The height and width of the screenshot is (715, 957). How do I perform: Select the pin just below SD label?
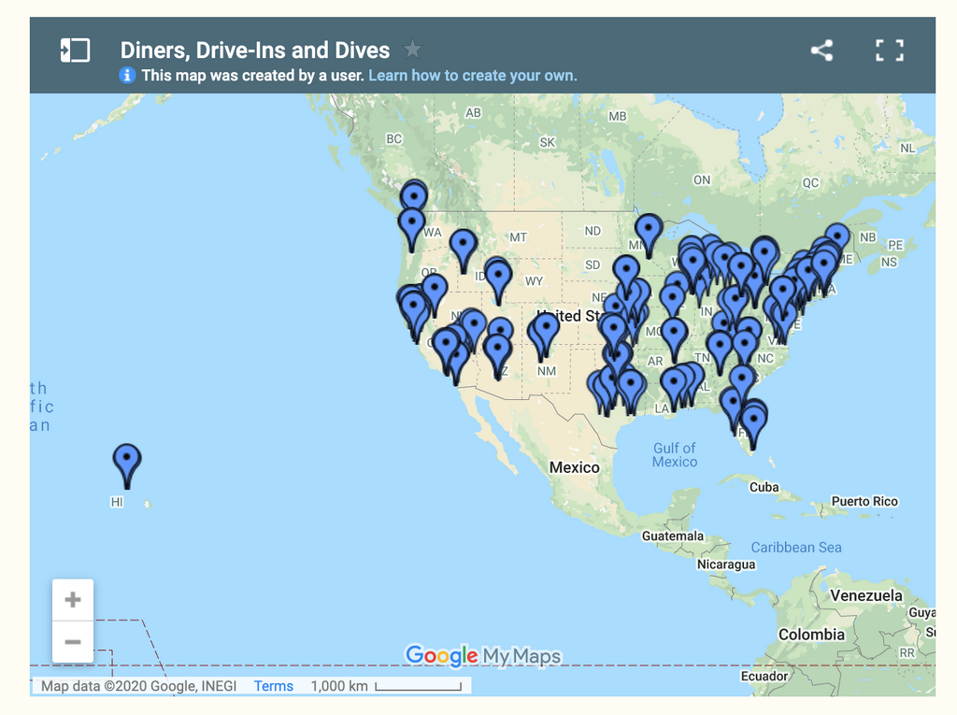point(625,276)
